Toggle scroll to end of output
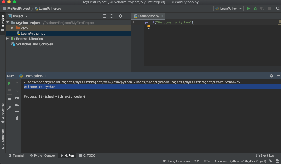This screenshot has height=164, width=281. click(x=17, y=104)
